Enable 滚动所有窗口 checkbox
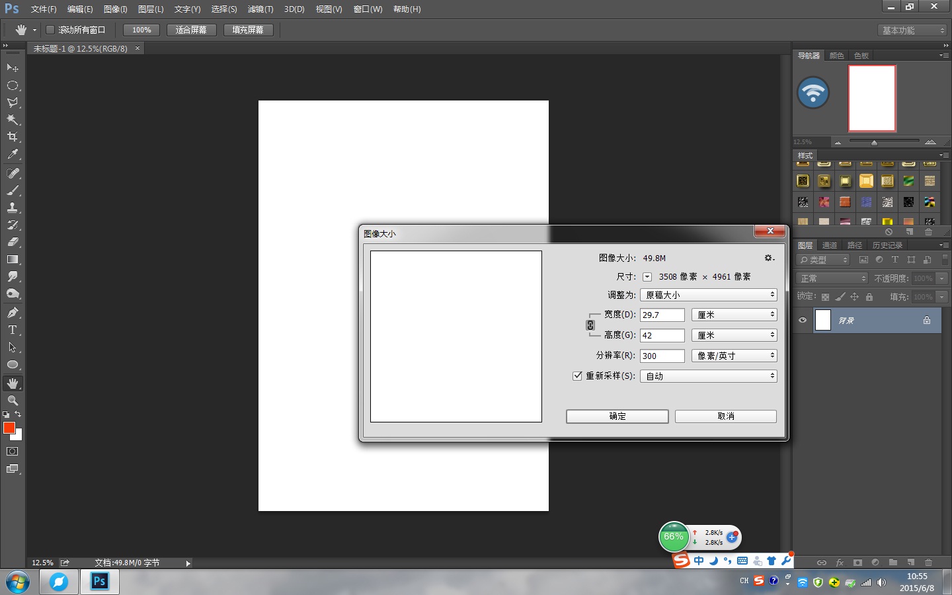The width and height of the screenshot is (952, 595). (50, 30)
